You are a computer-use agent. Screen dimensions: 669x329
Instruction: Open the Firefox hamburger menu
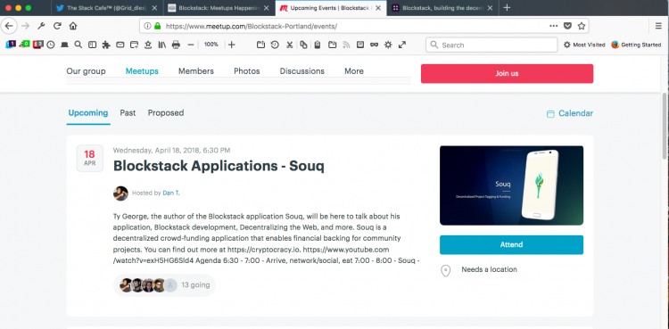[x=658, y=26]
